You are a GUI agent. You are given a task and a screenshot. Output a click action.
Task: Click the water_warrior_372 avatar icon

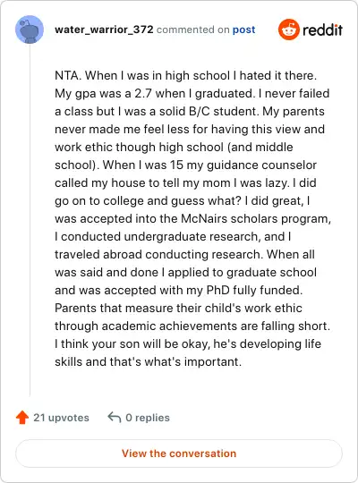point(30,30)
